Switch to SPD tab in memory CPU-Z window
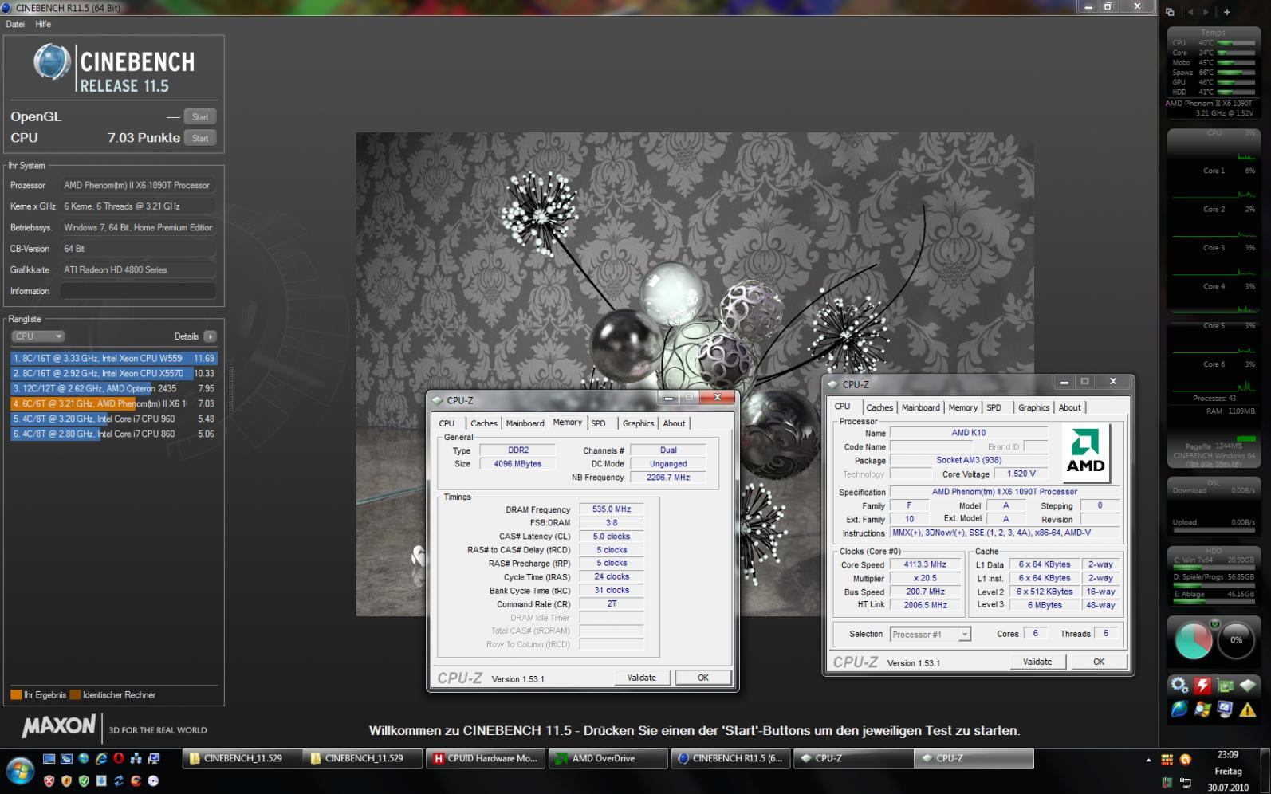This screenshot has height=794, width=1271. click(x=598, y=423)
